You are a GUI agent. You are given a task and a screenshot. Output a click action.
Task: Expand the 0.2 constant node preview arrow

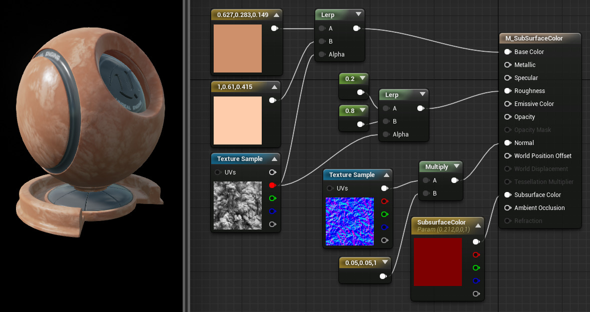click(x=361, y=79)
